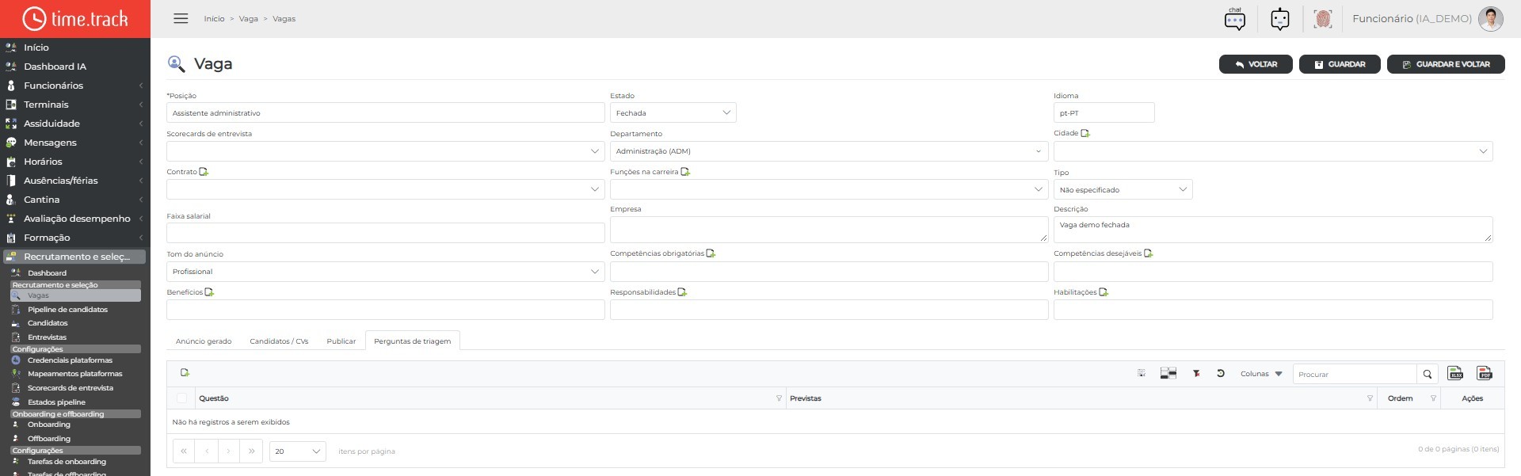
Task: Add Responsabilidades via plus icon
Action: [682, 292]
